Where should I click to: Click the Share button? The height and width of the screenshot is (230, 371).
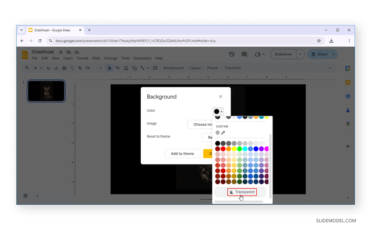(x=319, y=54)
